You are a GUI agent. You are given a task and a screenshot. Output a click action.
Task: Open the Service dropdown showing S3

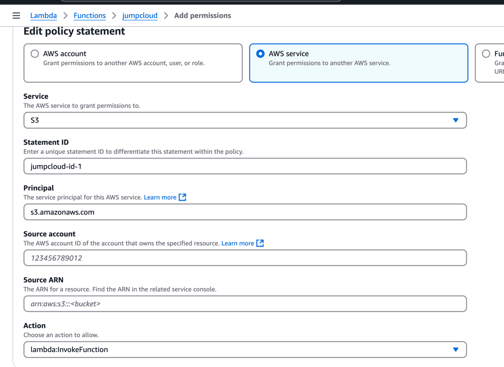(x=245, y=120)
